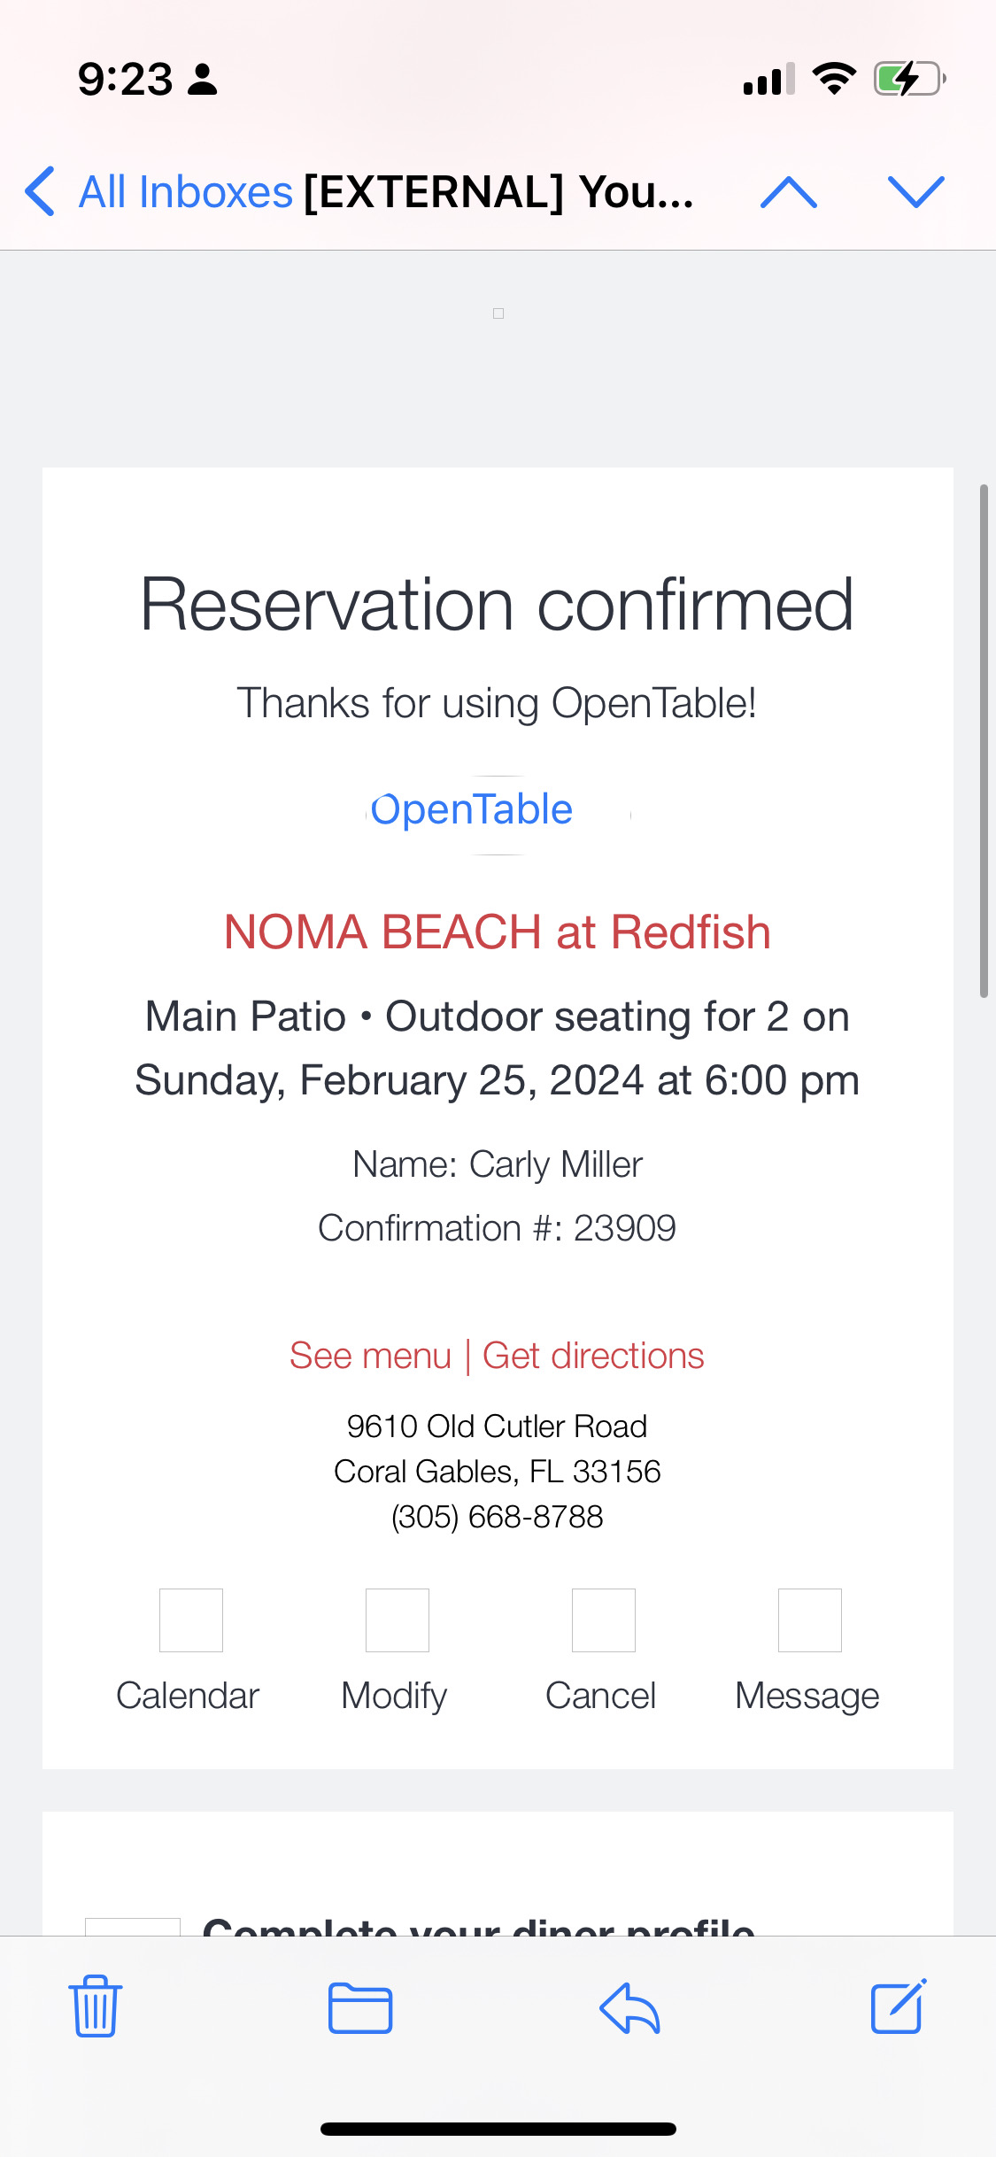Go to next email with down chevron

pyautogui.click(x=915, y=192)
